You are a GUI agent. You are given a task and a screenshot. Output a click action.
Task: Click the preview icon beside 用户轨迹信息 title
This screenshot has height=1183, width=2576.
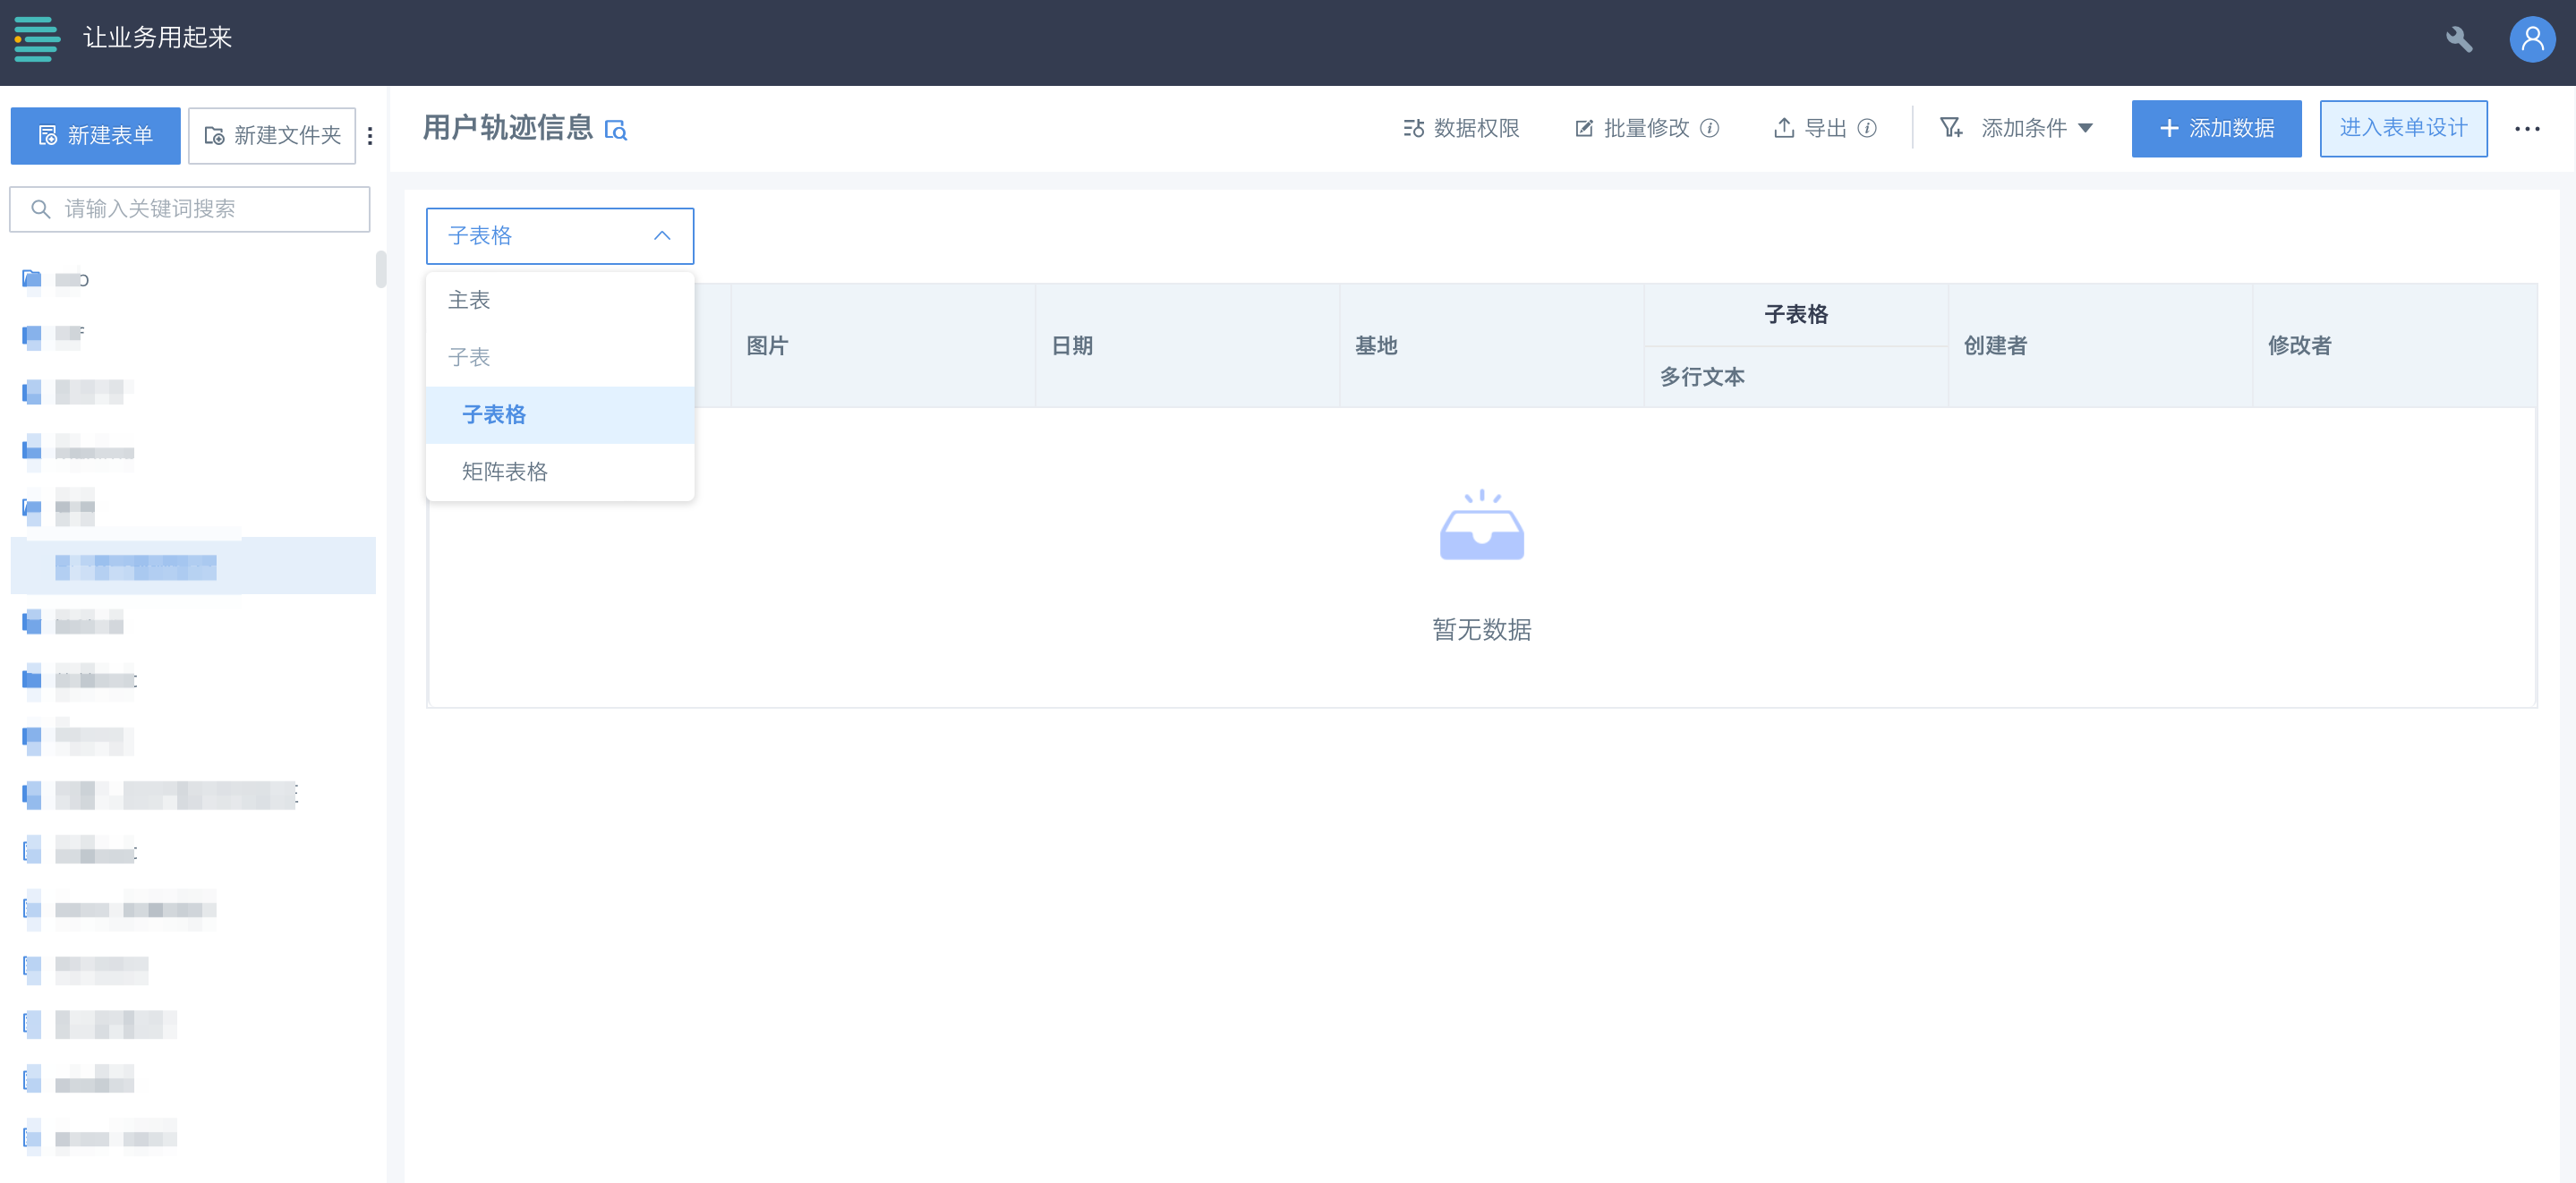616,130
